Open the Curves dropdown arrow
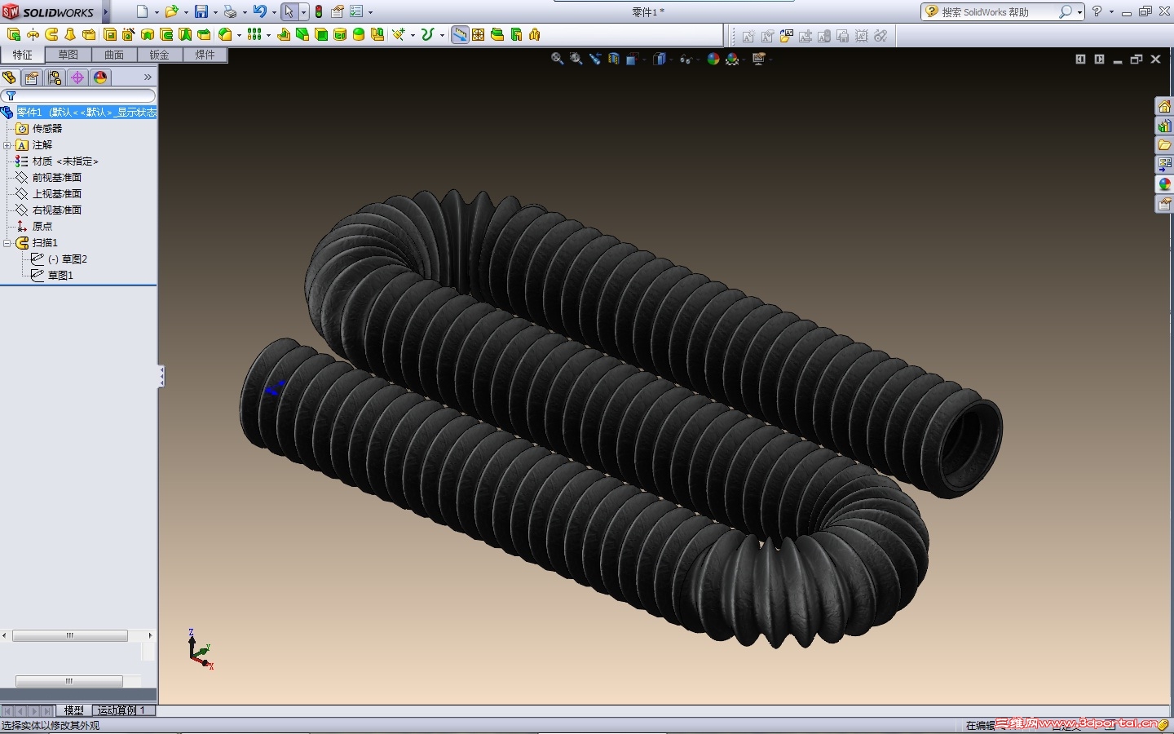The width and height of the screenshot is (1174, 734). coord(442,35)
